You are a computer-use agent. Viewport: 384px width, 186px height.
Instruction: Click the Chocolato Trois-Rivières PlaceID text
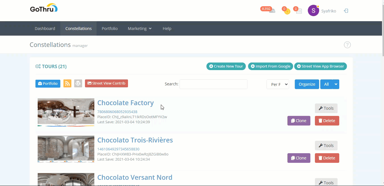click(x=133, y=154)
